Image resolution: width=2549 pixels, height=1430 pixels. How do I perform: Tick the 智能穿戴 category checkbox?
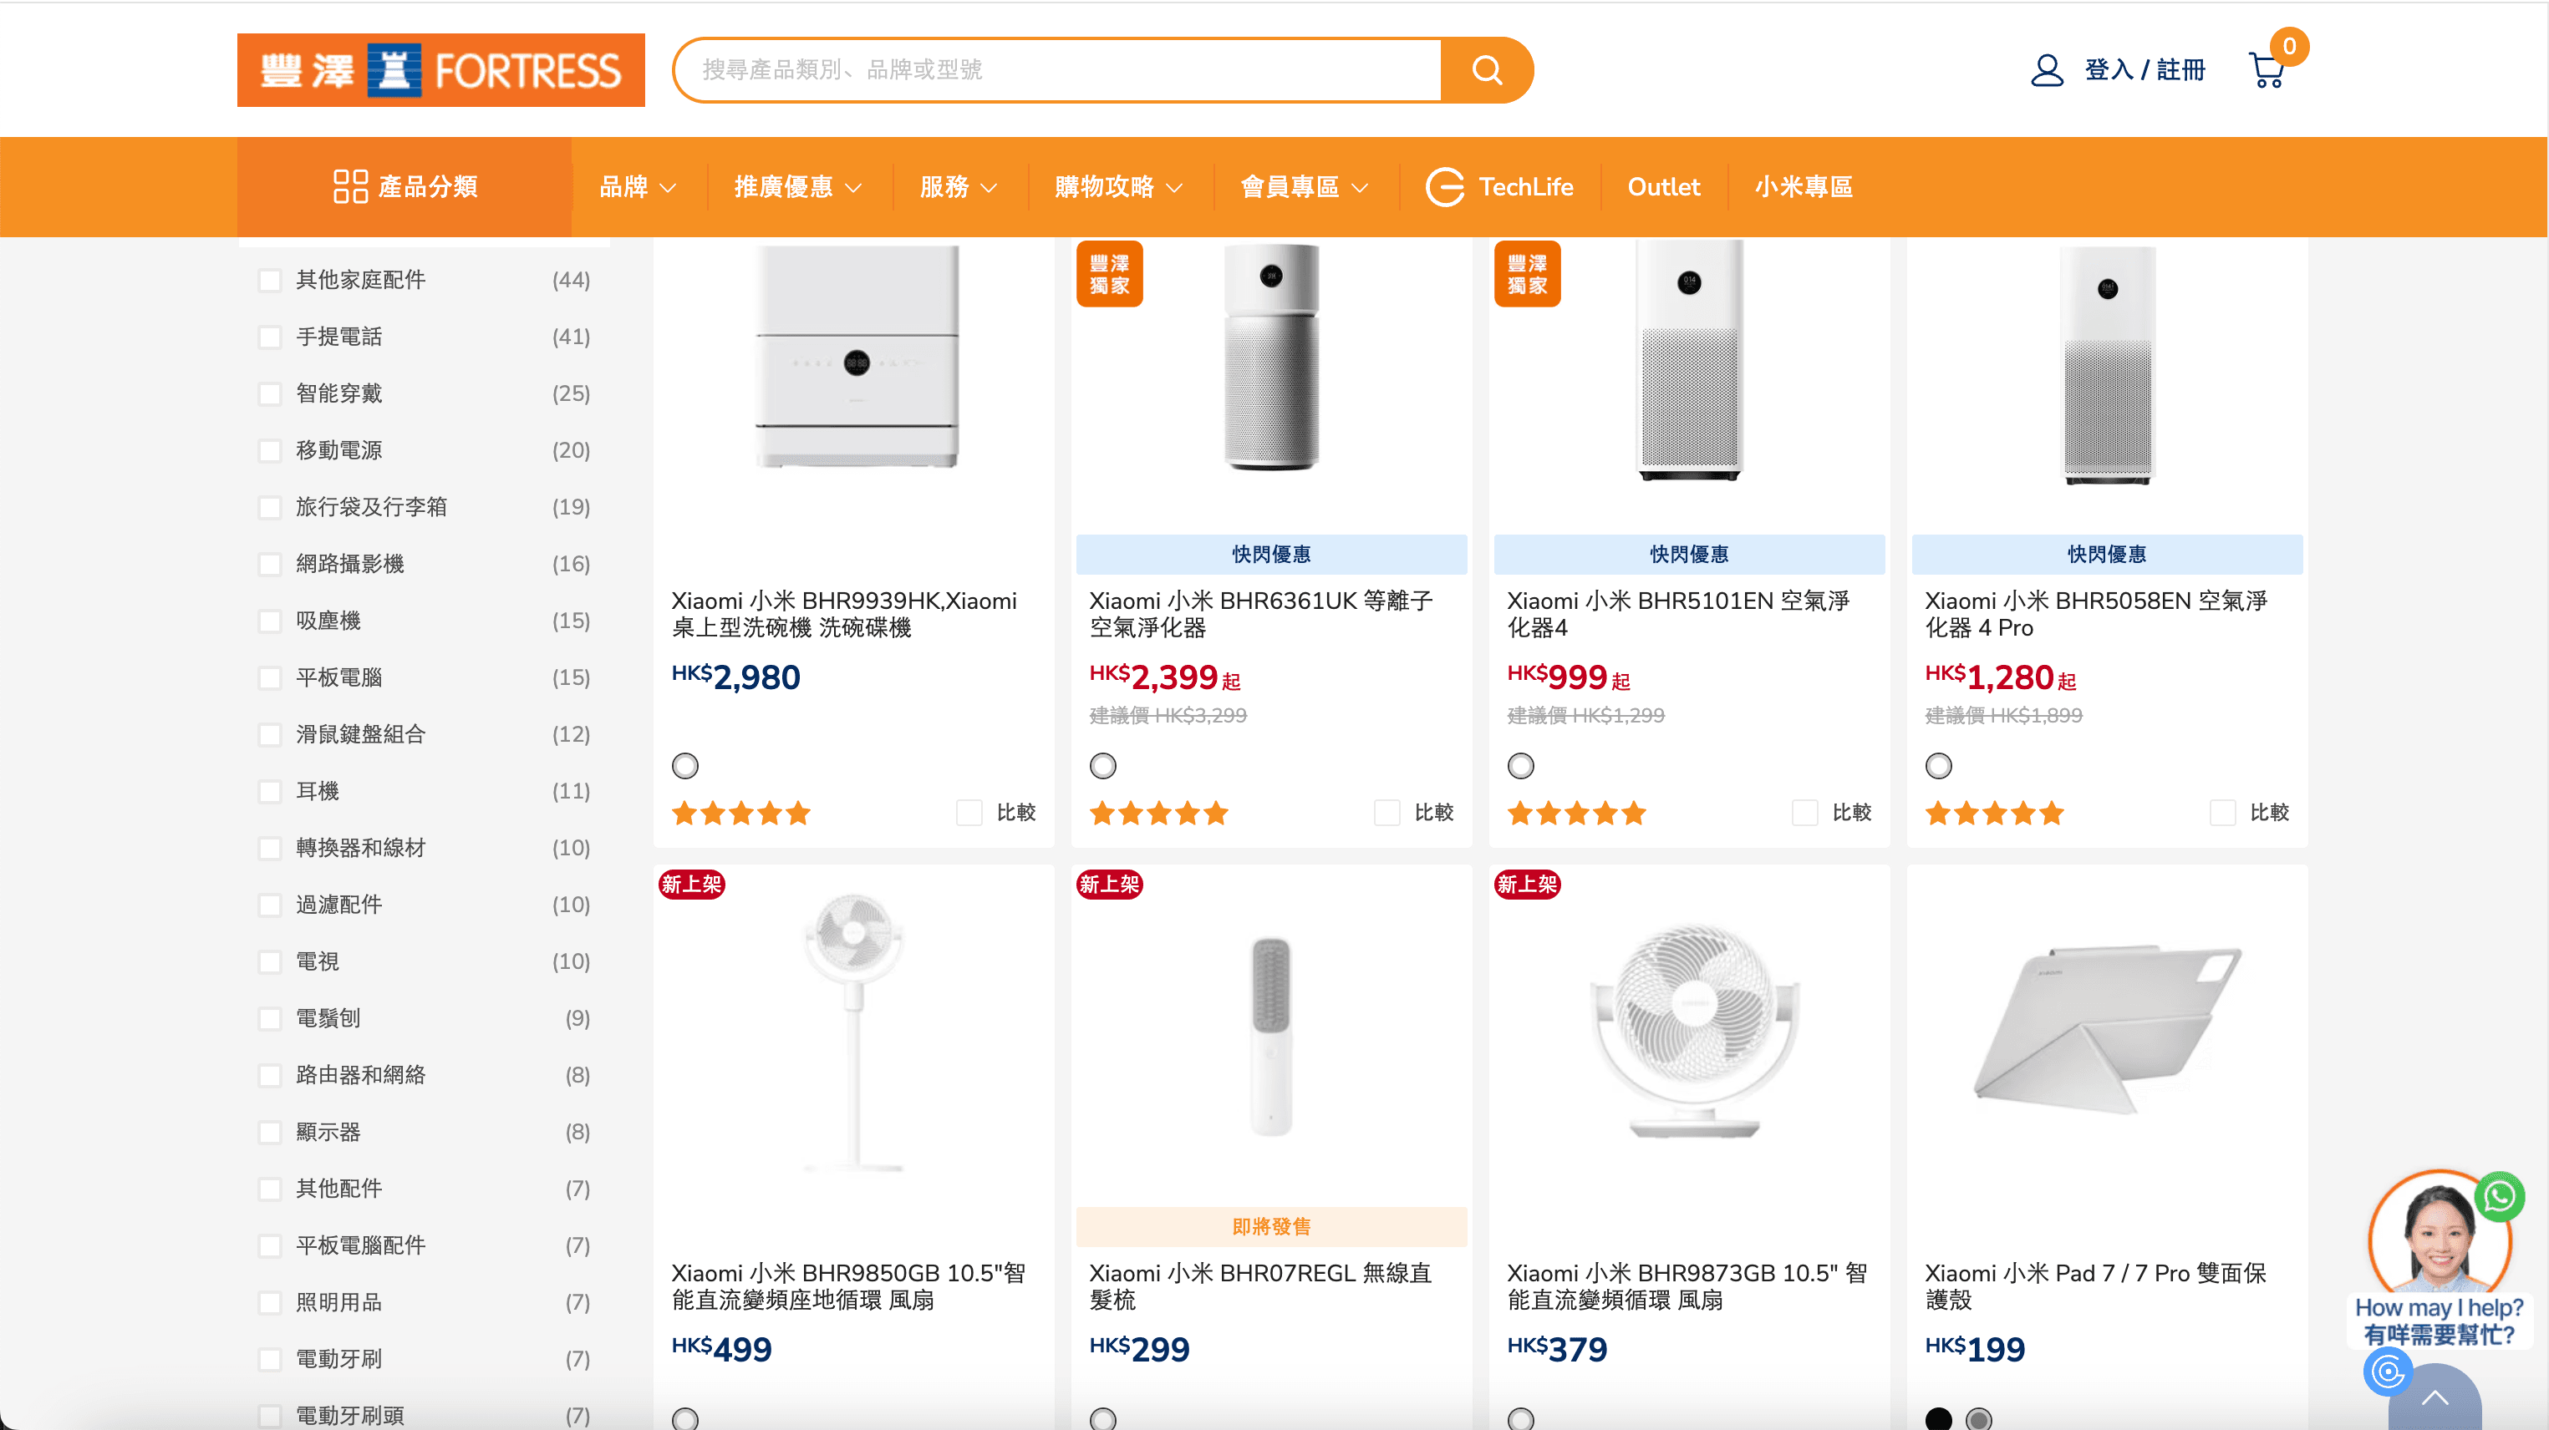click(269, 393)
